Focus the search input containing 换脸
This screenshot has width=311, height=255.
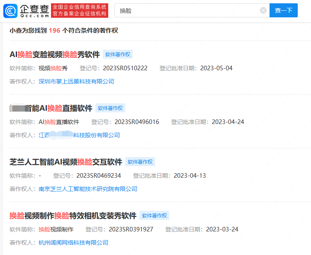click(187, 10)
